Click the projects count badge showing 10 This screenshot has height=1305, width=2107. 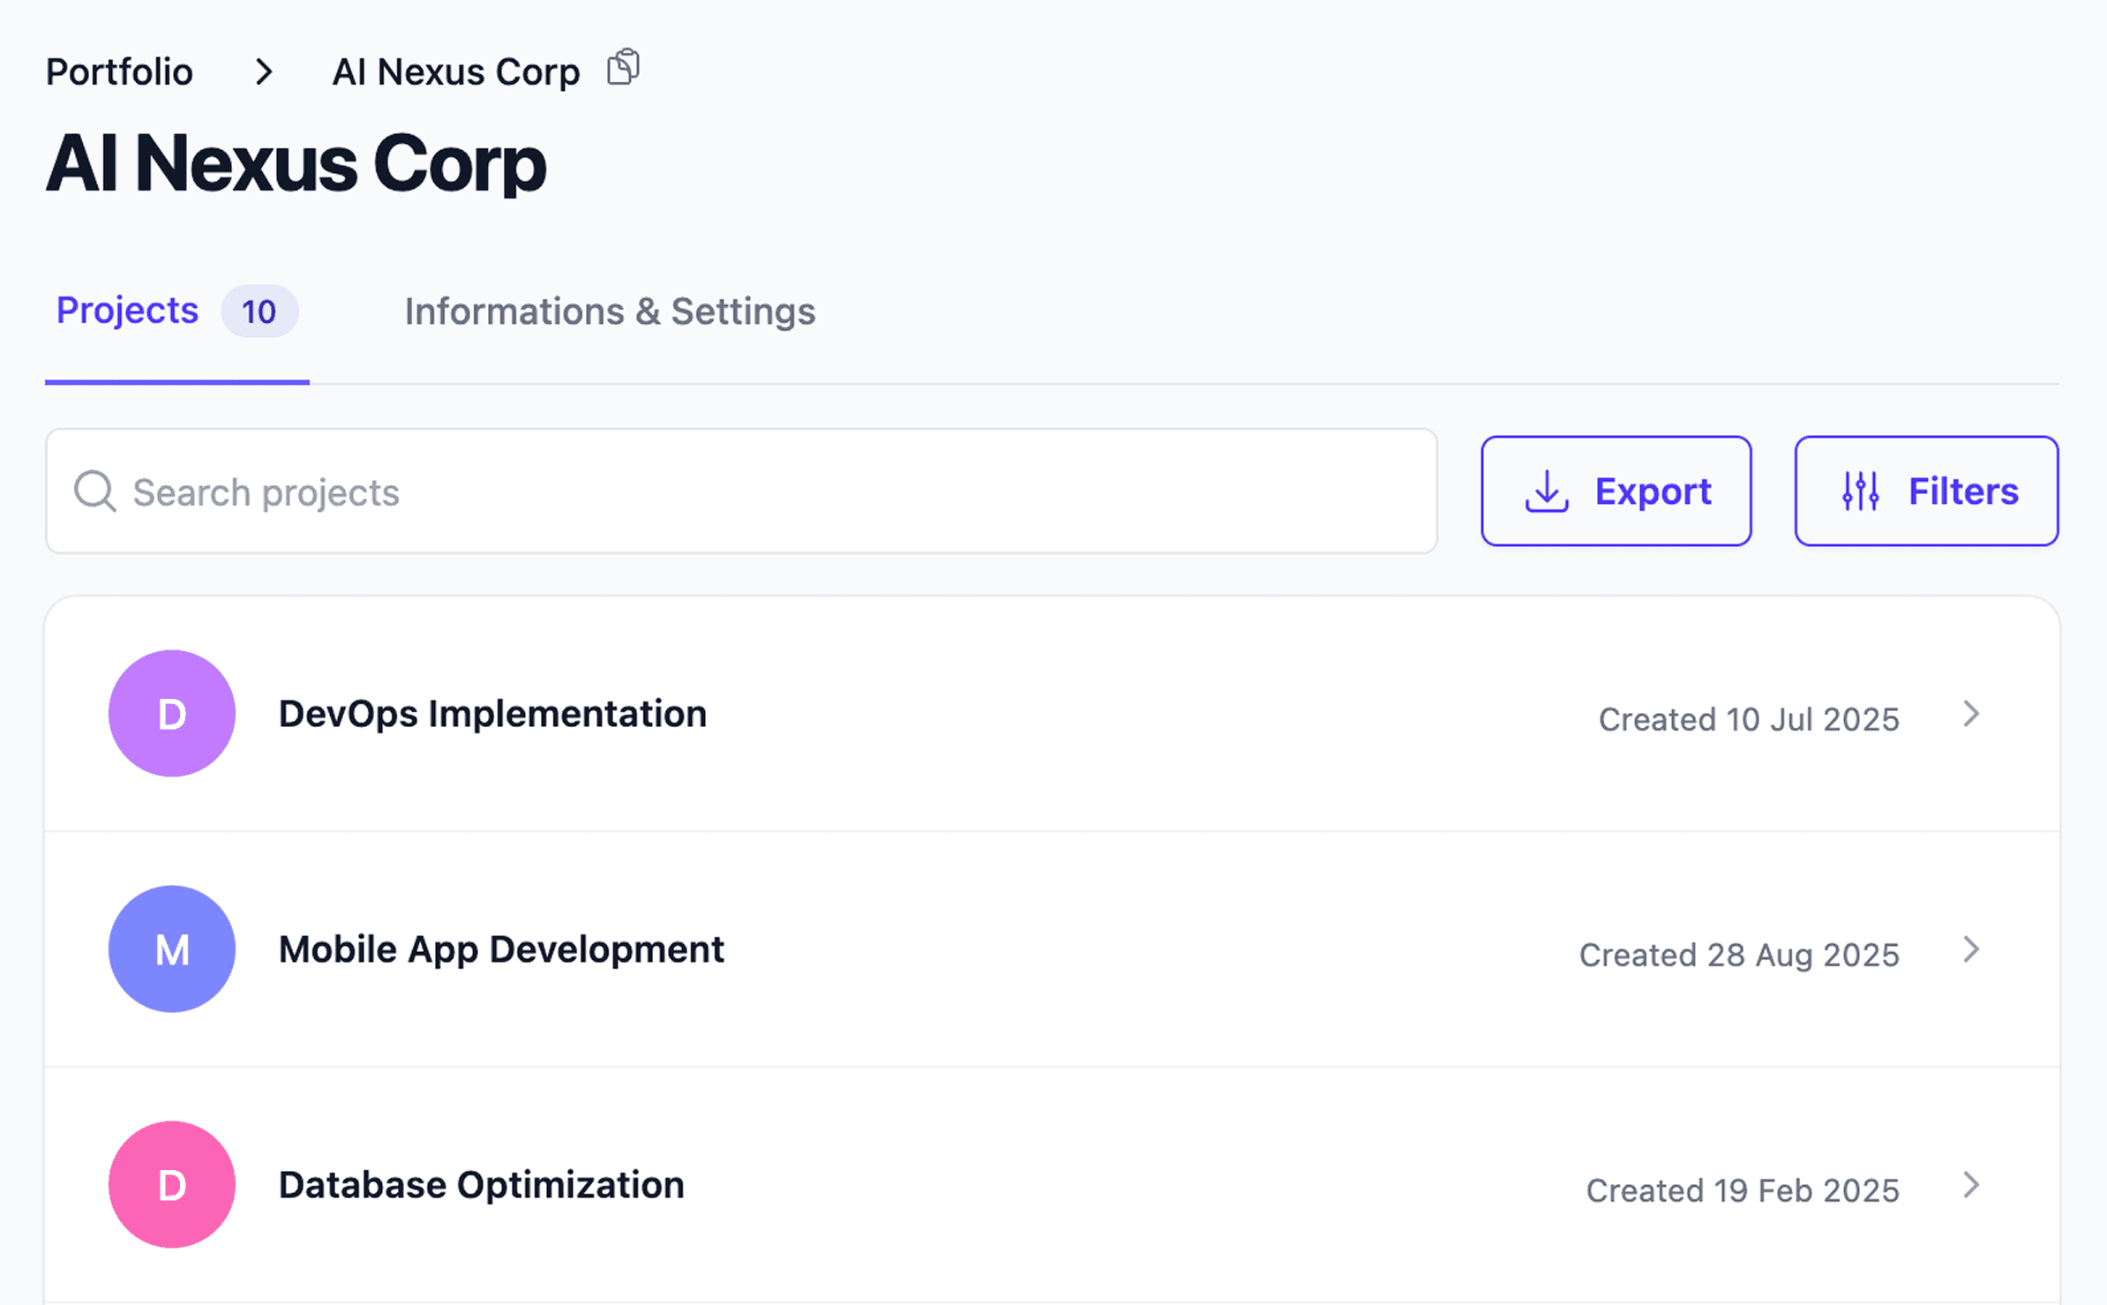tap(259, 311)
